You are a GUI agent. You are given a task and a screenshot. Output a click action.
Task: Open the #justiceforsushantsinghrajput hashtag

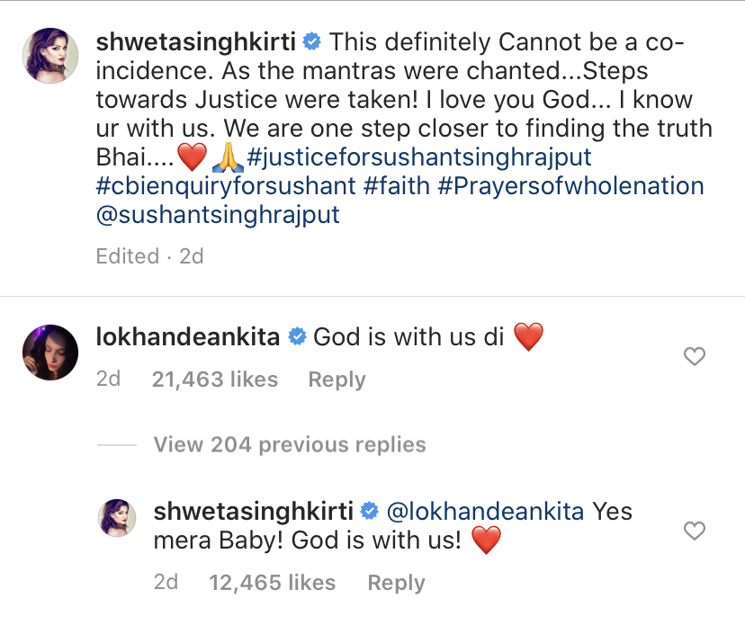click(419, 157)
